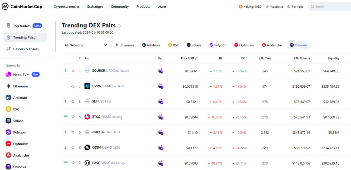The height and width of the screenshot is (170, 351).
Task: Select the Optimism icon in sidebar Networks
Action: tap(8, 144)
